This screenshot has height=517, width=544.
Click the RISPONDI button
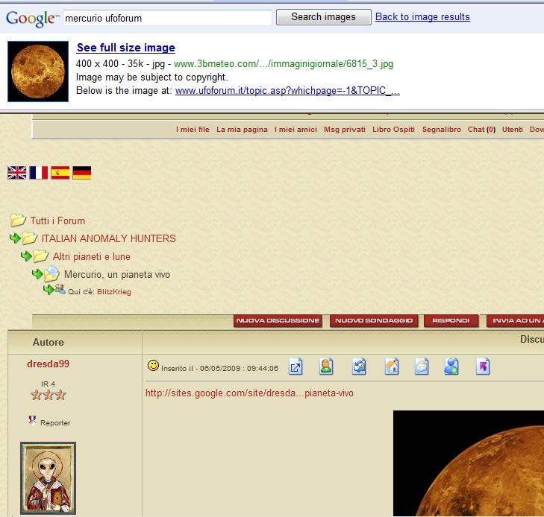[451, 320]
